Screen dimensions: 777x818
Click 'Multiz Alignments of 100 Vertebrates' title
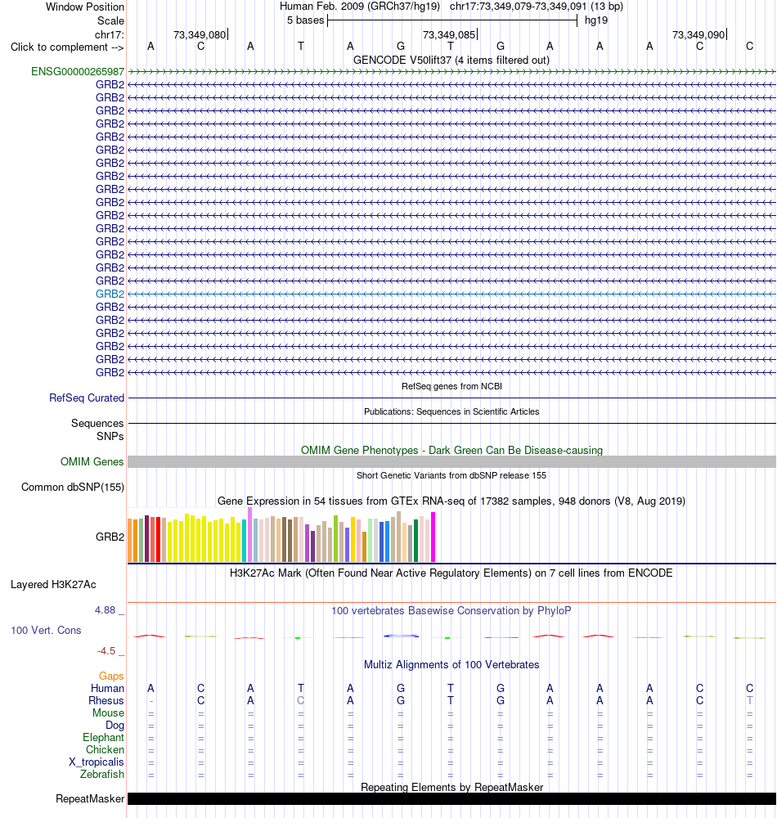(x=451, y=664)
